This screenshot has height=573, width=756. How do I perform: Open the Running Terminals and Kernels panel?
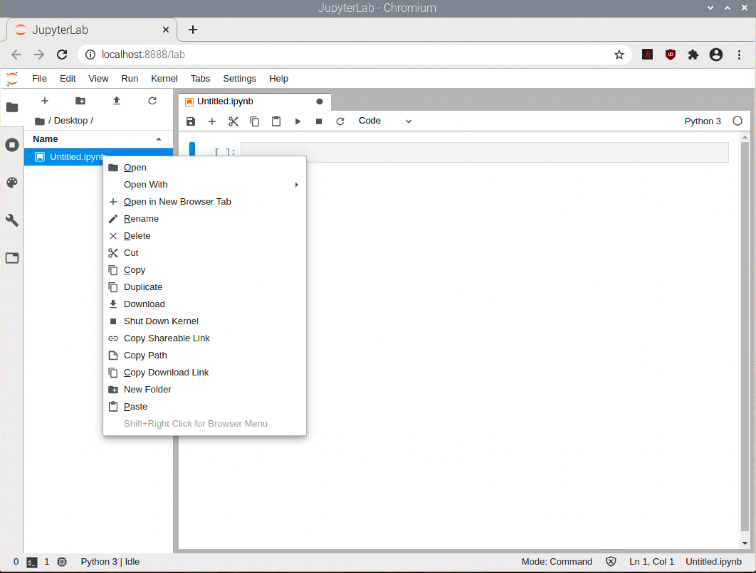(x=12, y=145)
